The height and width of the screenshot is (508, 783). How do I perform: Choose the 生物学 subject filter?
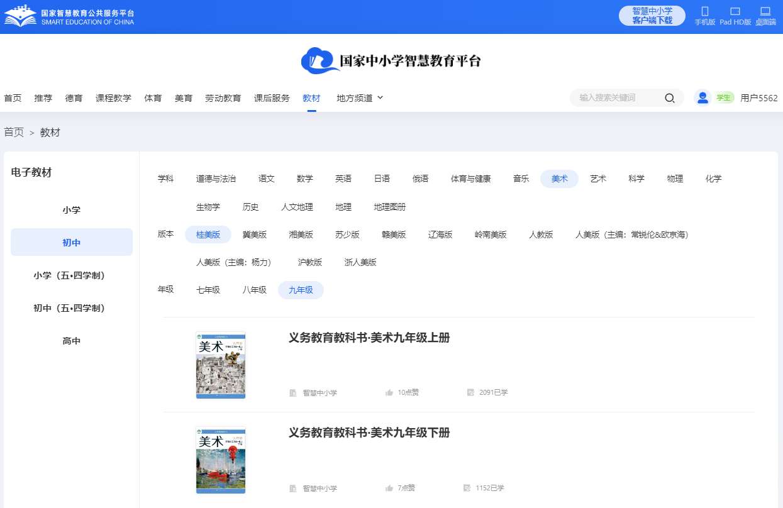click(x=208, y=207)
